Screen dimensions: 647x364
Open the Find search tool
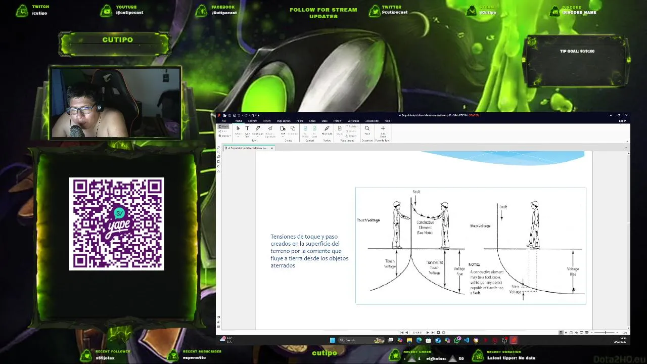click(367, 130)
